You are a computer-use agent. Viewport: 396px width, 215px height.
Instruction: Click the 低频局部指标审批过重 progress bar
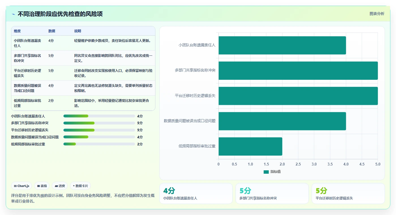tap(99, 144)
